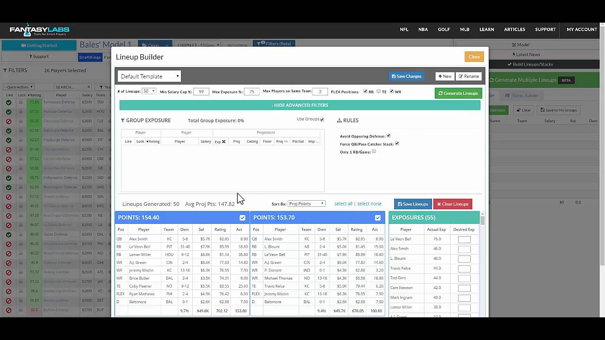Screen dimensions: 605x340
Task: Click the green like icon for Indianapolis Defense
Action: coord(9,178)
